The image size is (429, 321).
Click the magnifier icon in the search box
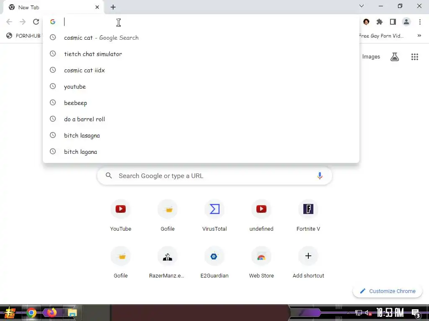[109, 176]
